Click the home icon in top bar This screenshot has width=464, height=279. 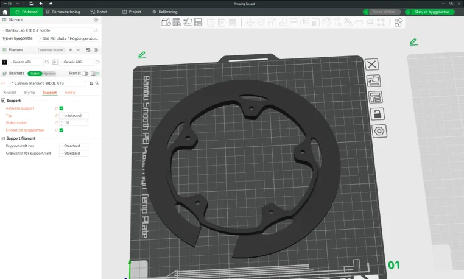coord(5,12)
